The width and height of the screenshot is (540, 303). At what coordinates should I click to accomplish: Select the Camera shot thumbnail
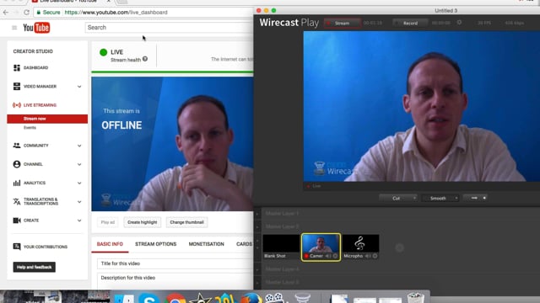tap(321, 247)
